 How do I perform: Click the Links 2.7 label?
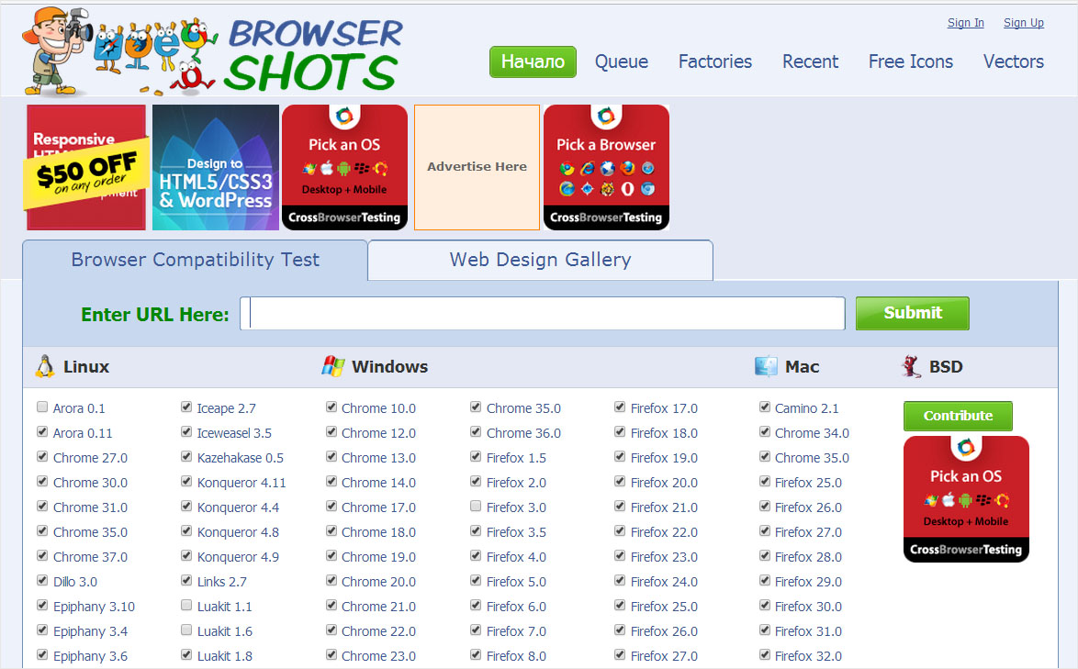[x=221, y=581]
